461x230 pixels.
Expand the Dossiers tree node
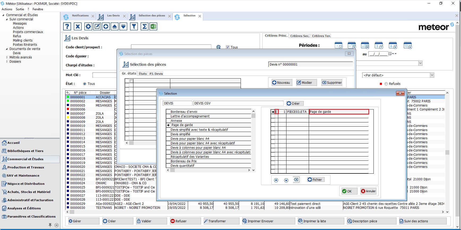[7, 62]
